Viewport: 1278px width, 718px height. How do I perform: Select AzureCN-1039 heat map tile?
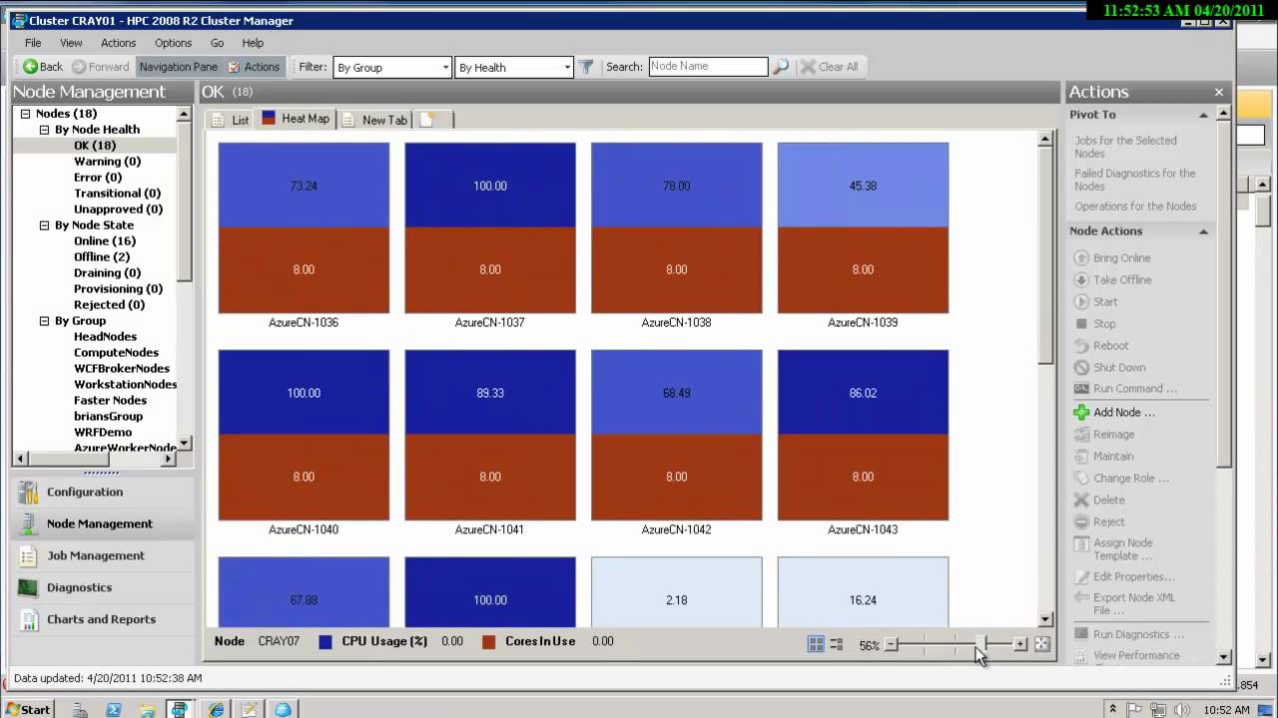[863, 228]
